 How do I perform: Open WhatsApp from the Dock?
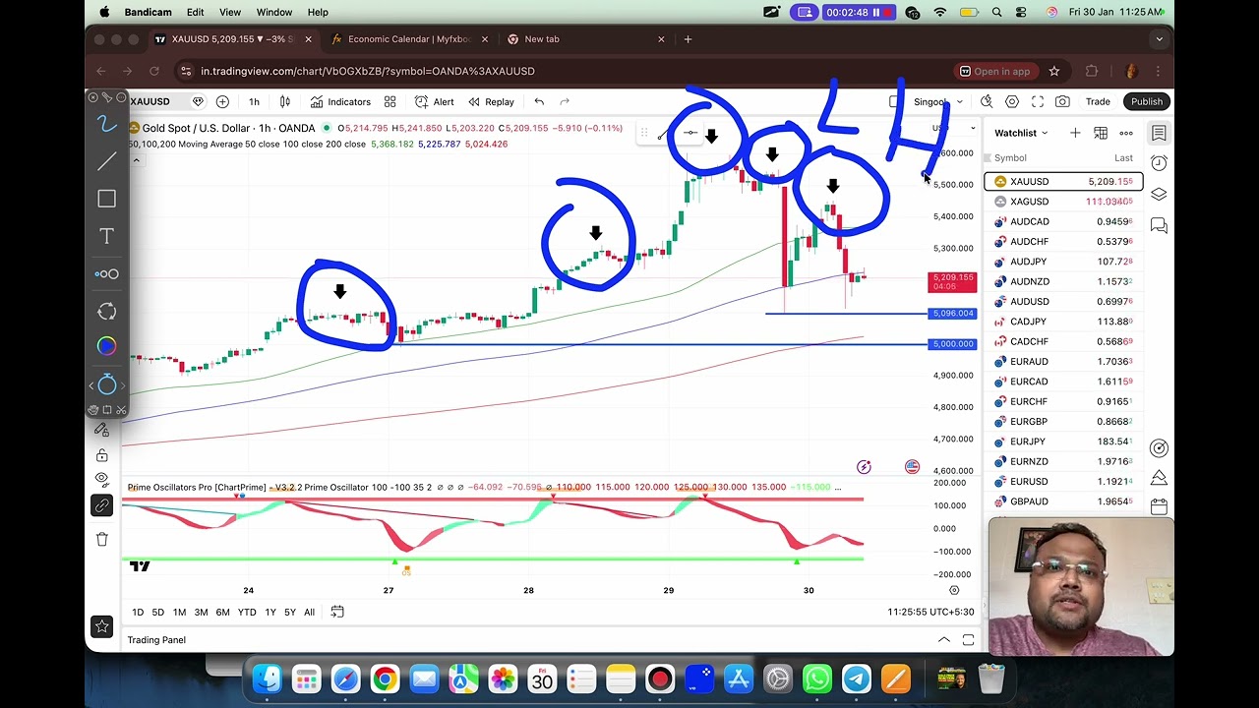(x=817, y=678)
